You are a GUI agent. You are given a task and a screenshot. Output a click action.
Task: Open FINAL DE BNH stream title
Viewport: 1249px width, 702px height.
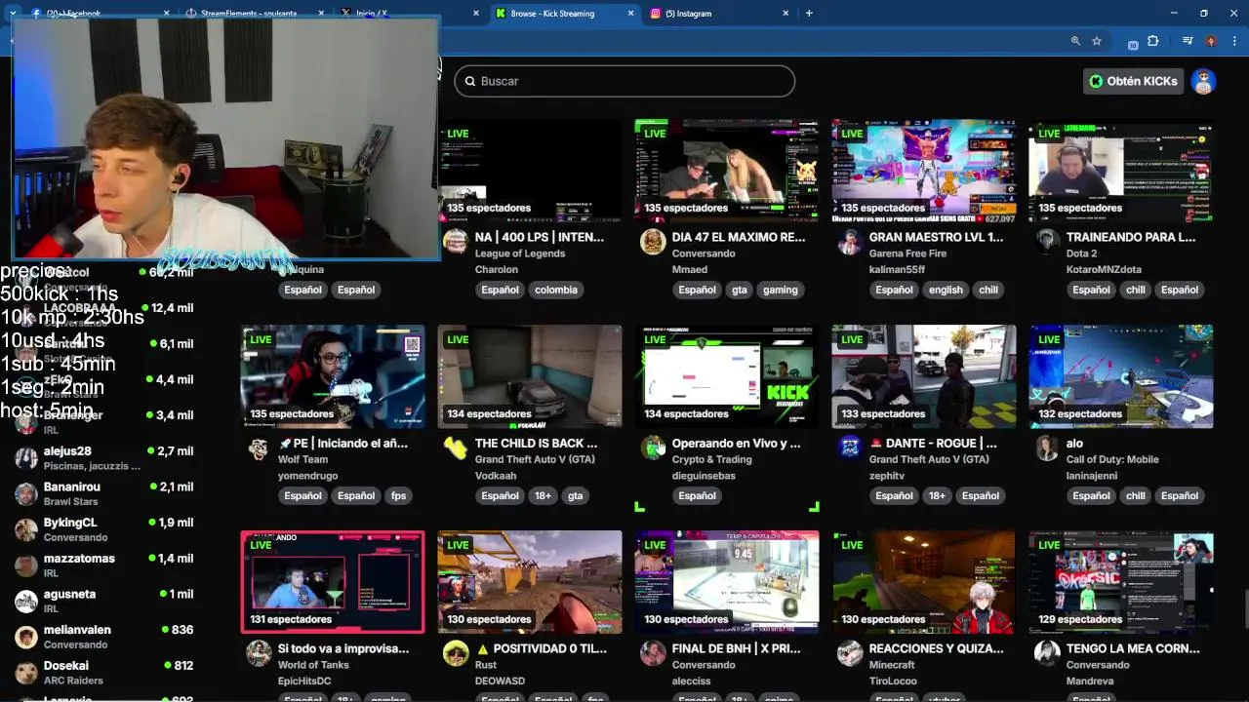pos(736,648)
